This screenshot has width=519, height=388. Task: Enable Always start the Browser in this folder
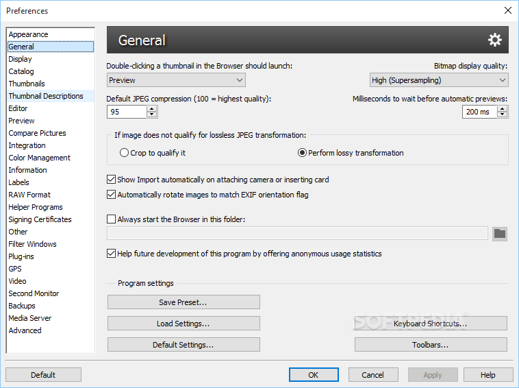[x=112, y=219]
